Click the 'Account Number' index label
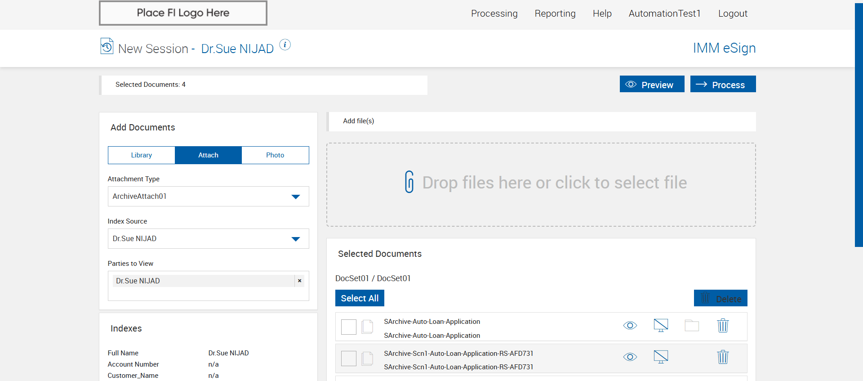 click(x=133, y=364)
